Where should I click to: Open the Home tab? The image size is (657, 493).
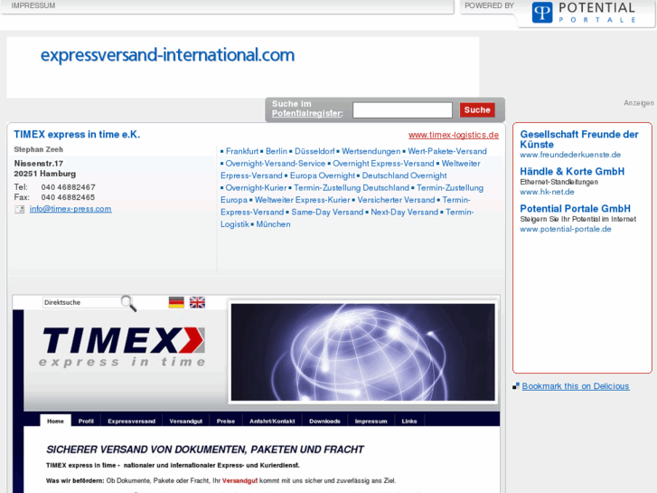(55, 422)
